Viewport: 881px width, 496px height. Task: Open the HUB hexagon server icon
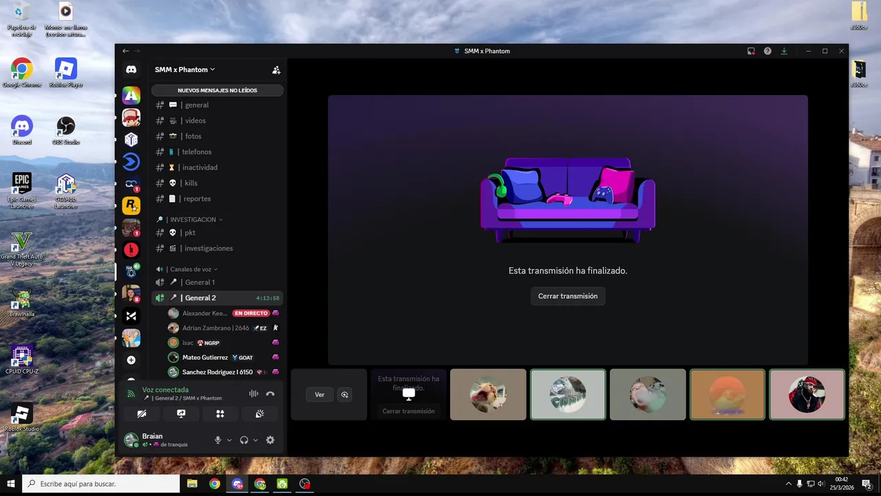[x=131, y=140]
